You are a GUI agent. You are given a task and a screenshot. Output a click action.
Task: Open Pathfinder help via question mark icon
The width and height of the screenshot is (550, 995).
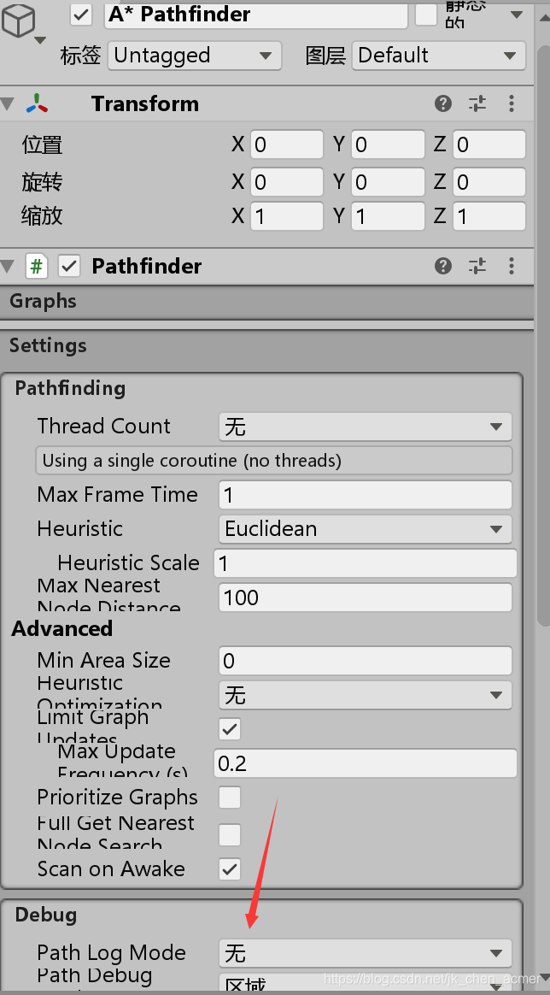click(442, 266)
